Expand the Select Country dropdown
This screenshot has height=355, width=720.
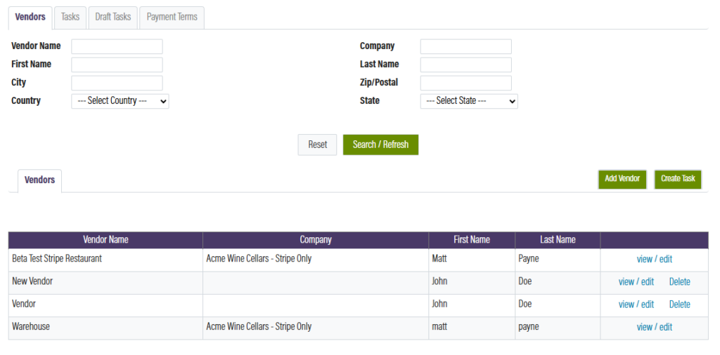click(x=120, y=101)
